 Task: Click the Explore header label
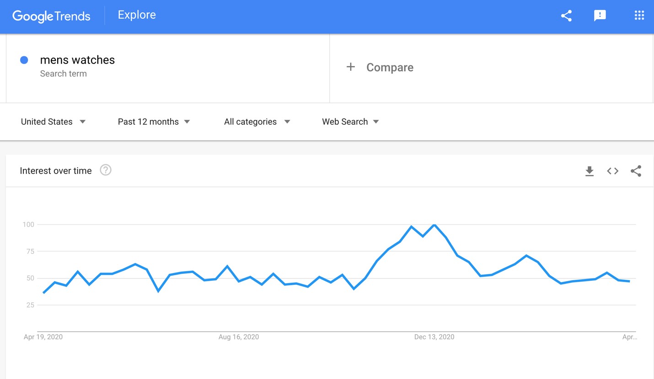coord(137,15)
